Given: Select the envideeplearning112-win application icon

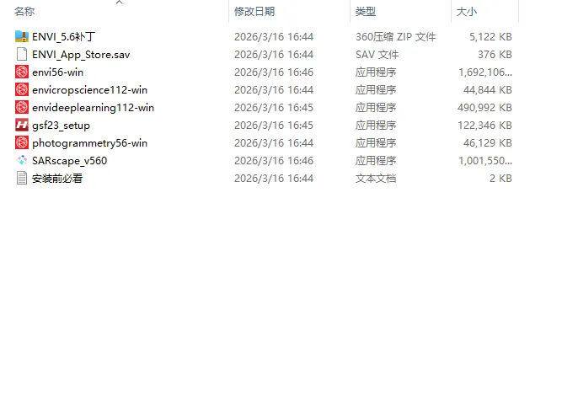Looking at the screenshot, I should [22, 107].
